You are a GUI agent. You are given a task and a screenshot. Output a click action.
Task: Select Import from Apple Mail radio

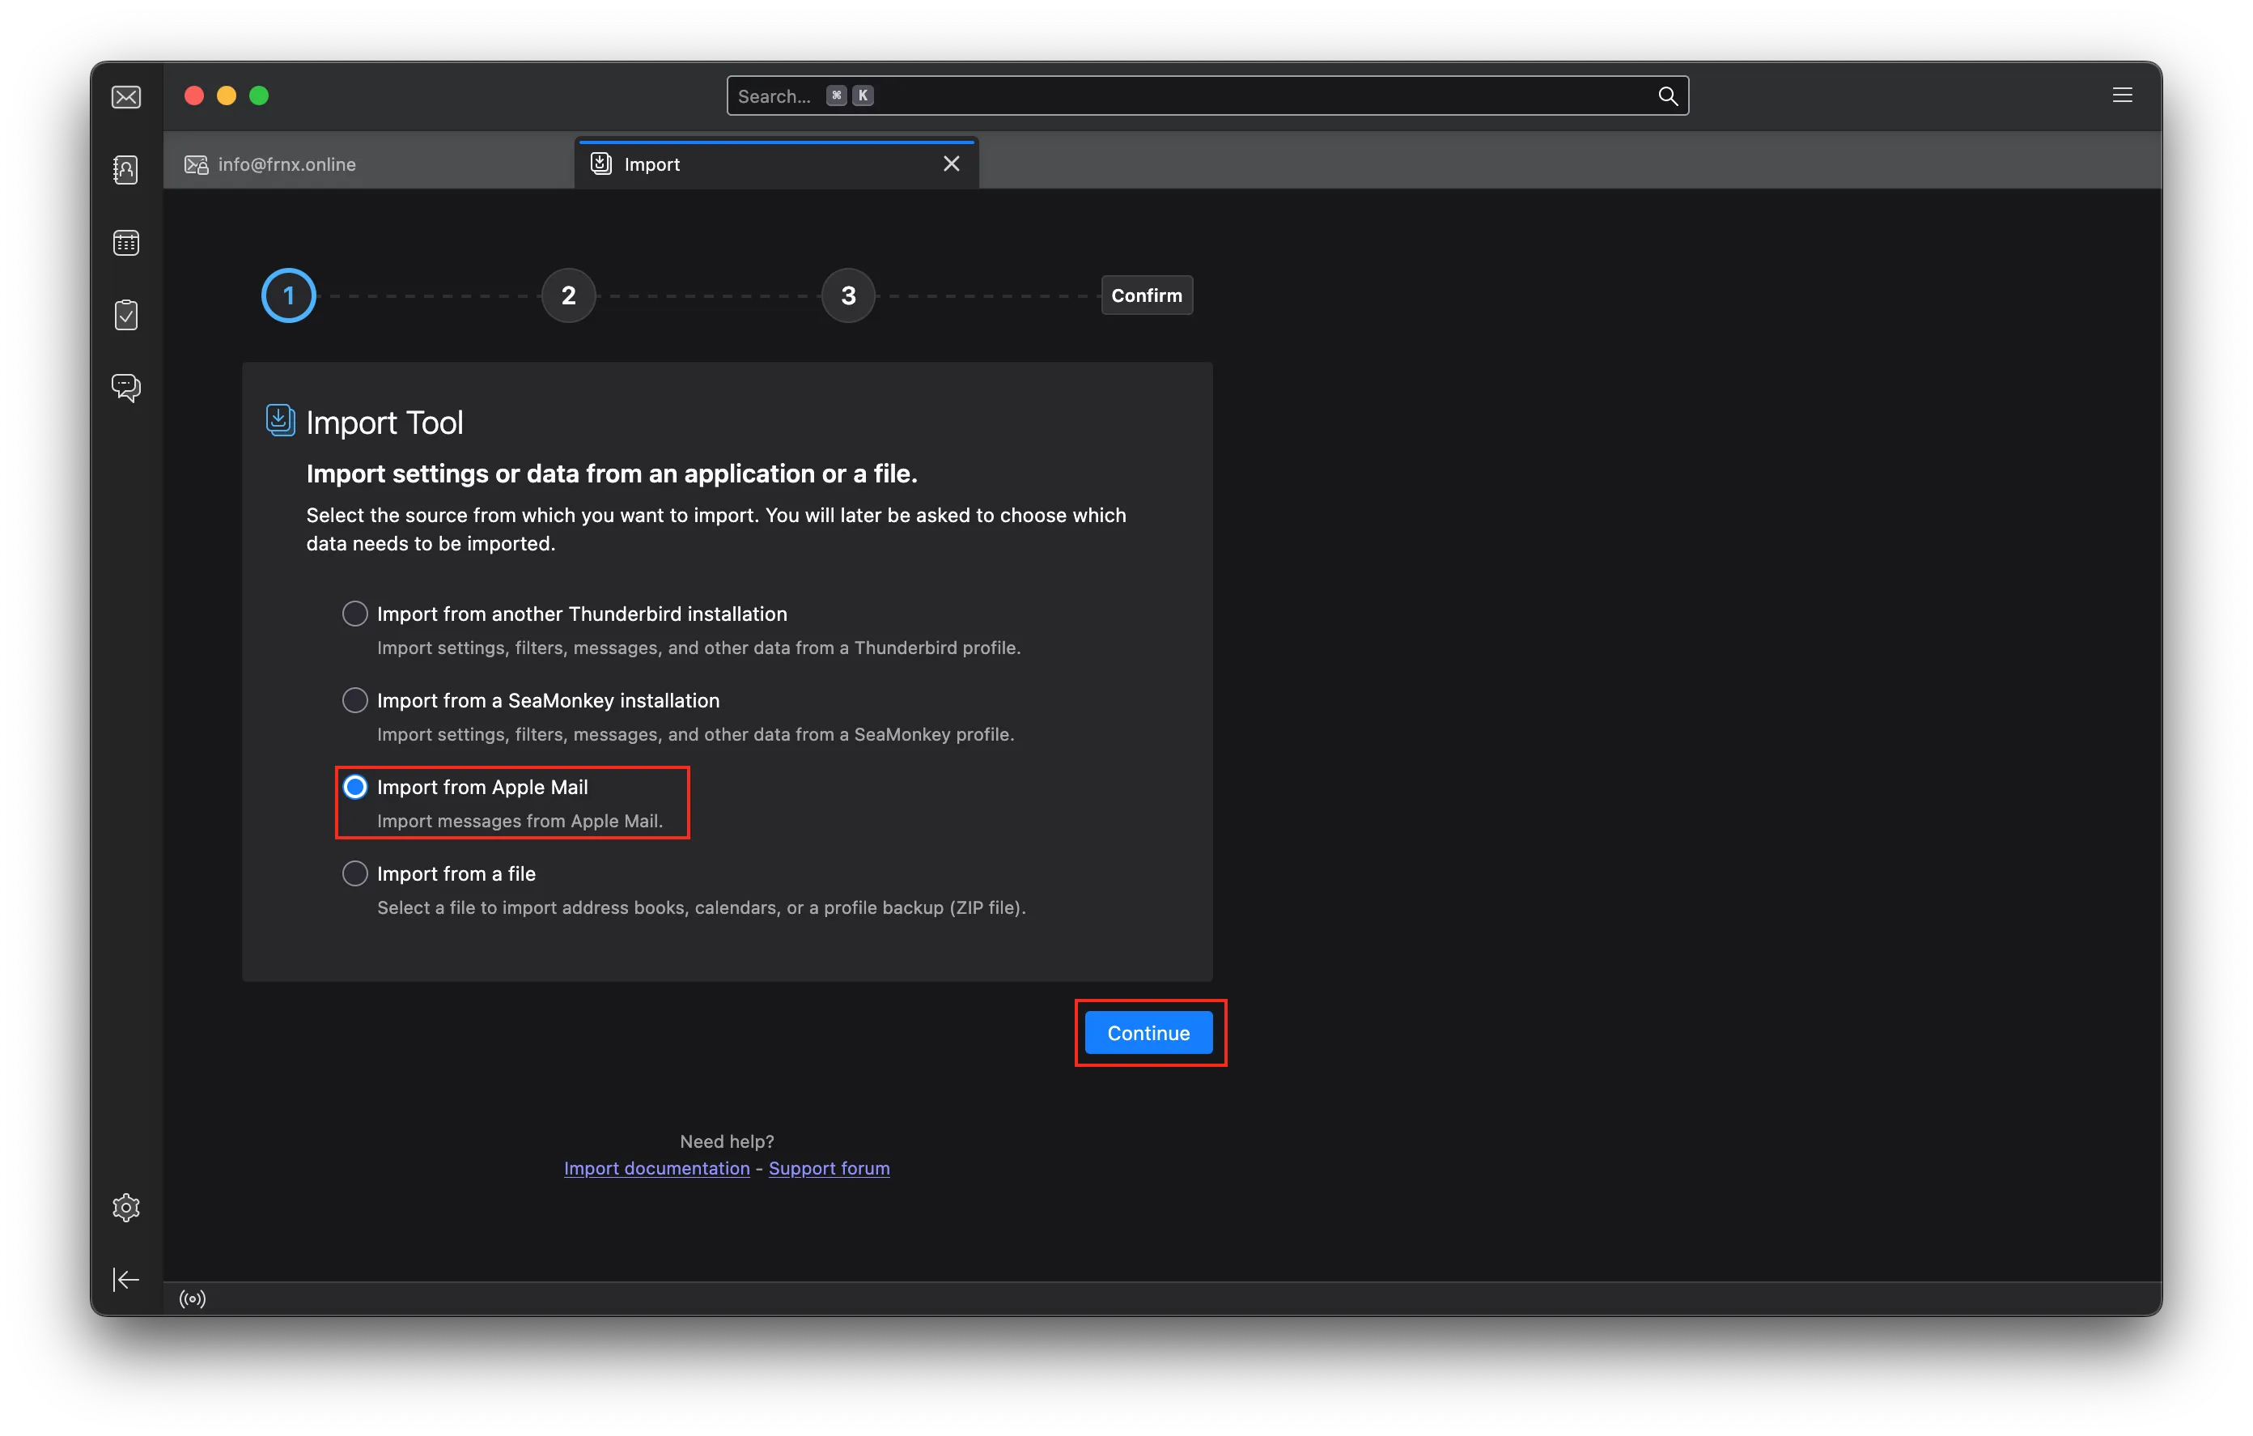[x=354, y=786]
